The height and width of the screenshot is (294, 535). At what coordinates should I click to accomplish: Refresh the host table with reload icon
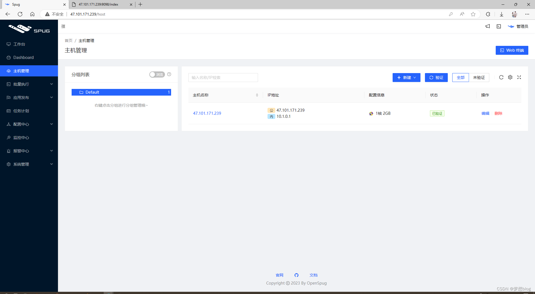(x=501, y=77)
